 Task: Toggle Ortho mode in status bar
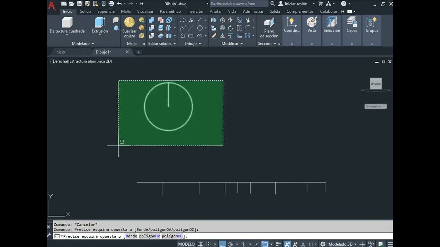coord(223,244)
